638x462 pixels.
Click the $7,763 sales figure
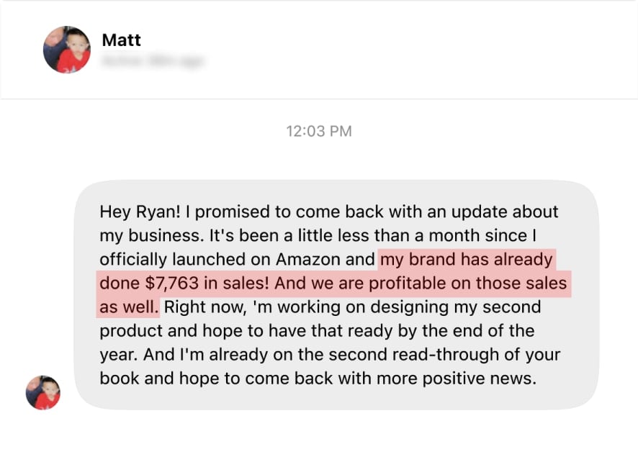[x=171, y=283]
